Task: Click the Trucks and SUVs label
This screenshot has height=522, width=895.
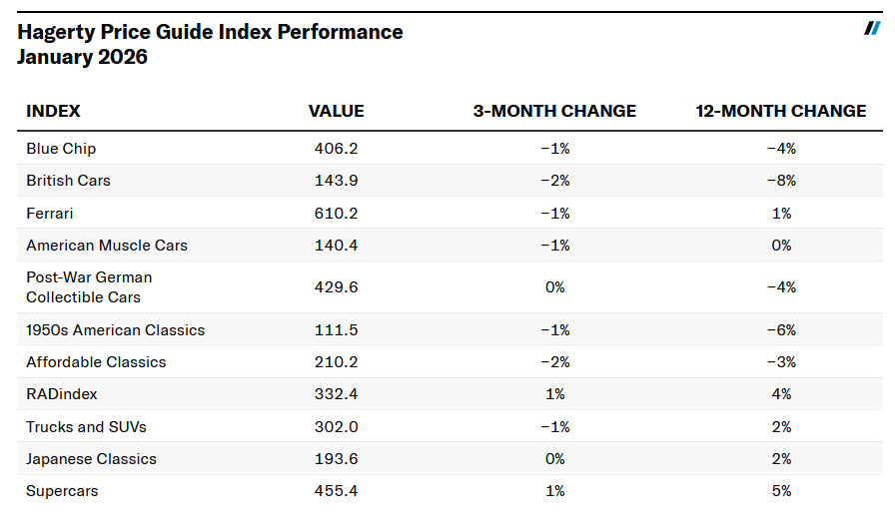Action: [86, 427]
